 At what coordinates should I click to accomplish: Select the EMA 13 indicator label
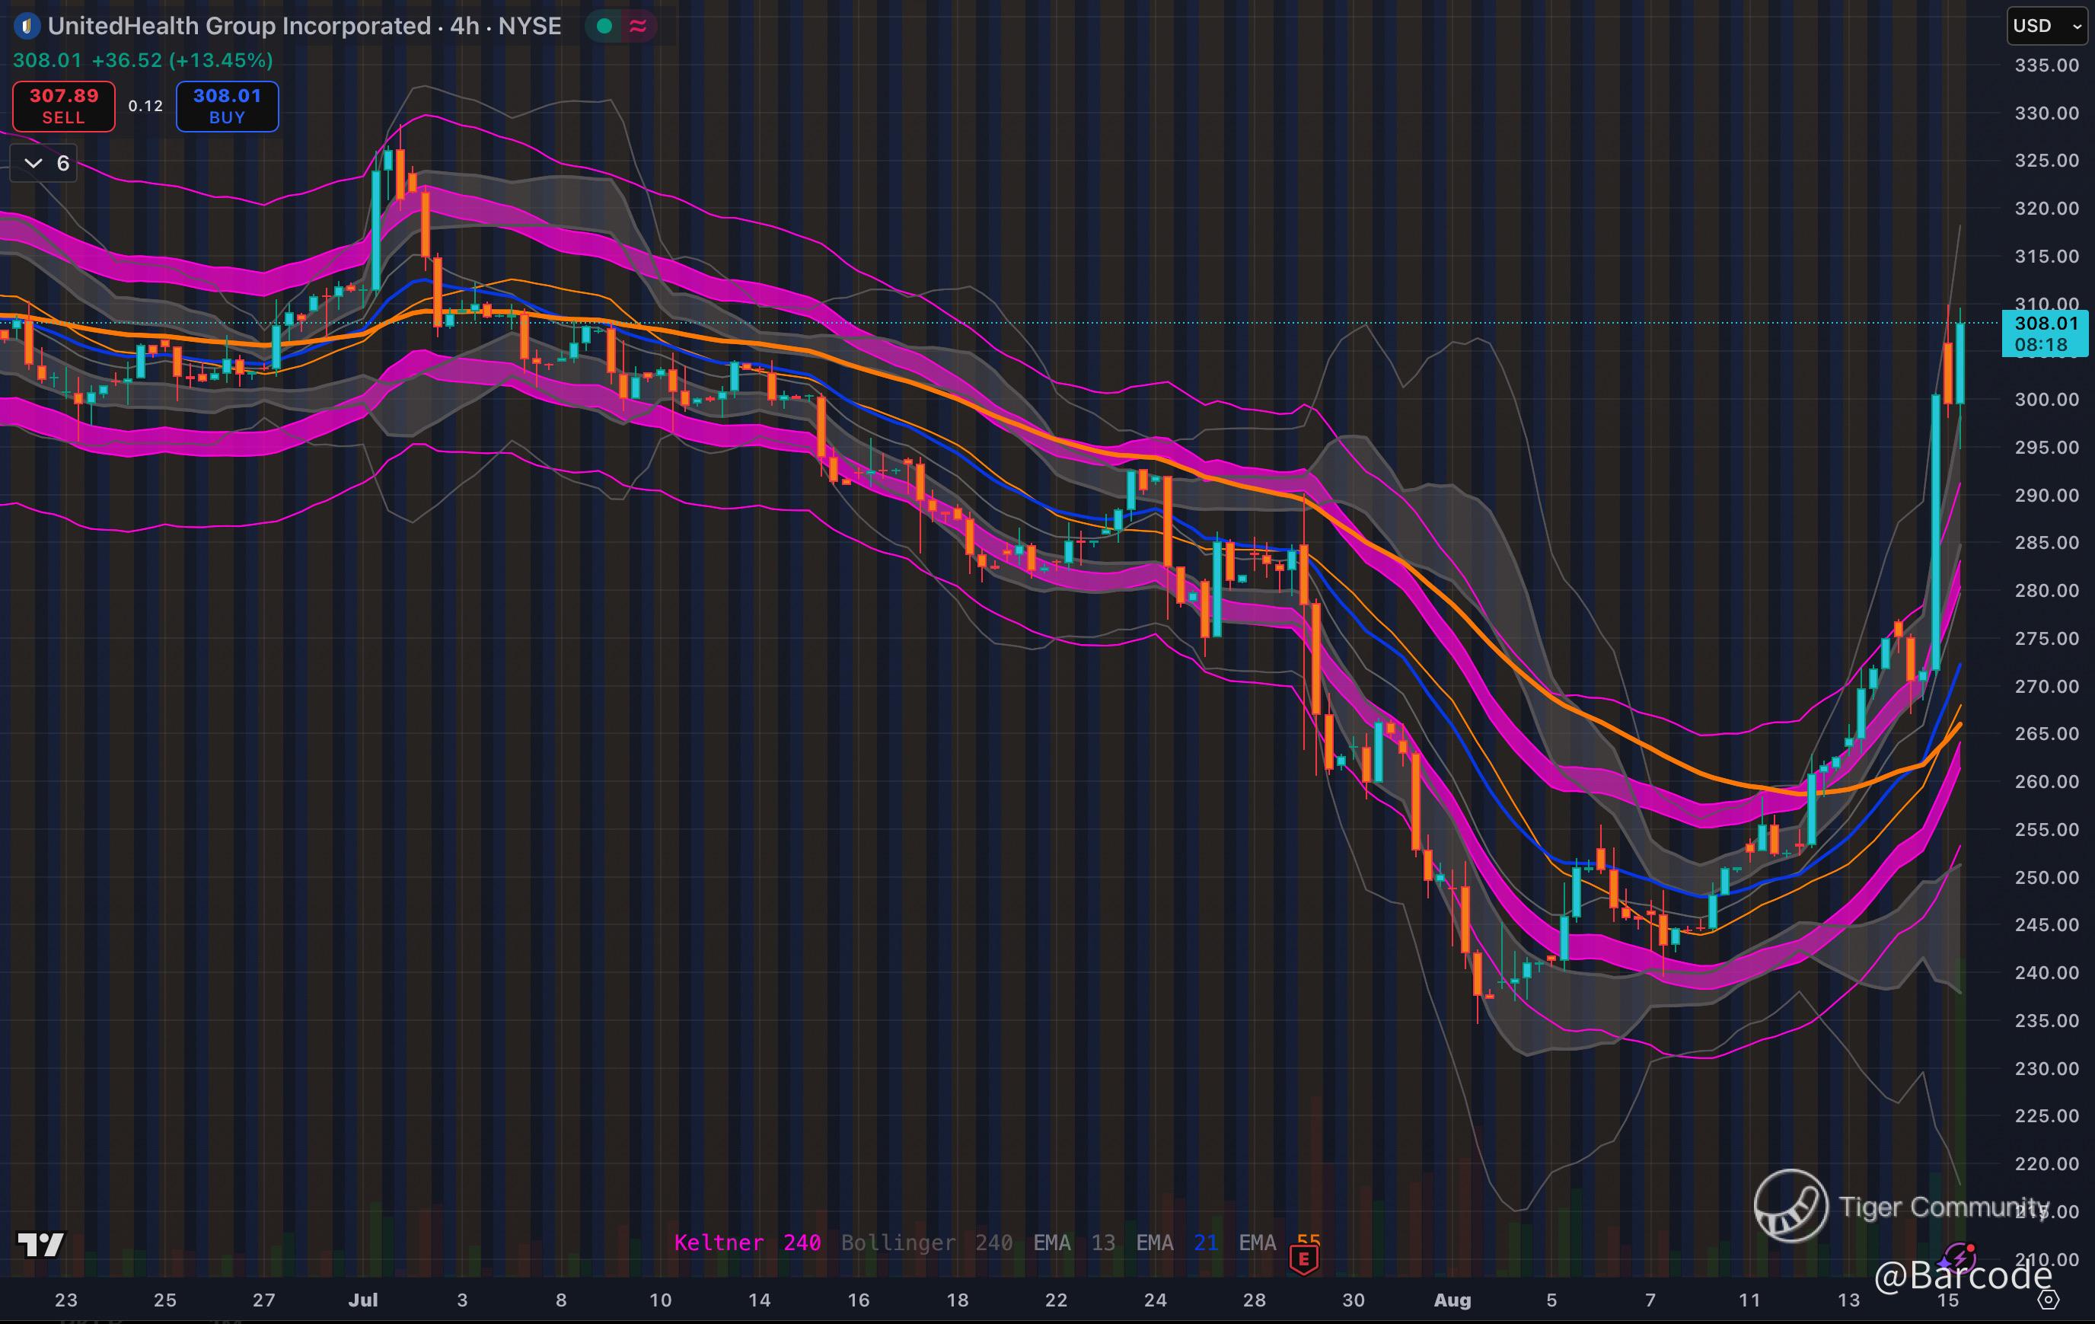(x=1073, y=1243)
